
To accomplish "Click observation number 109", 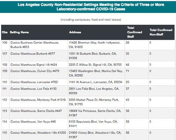I will (x=5, y=71).
